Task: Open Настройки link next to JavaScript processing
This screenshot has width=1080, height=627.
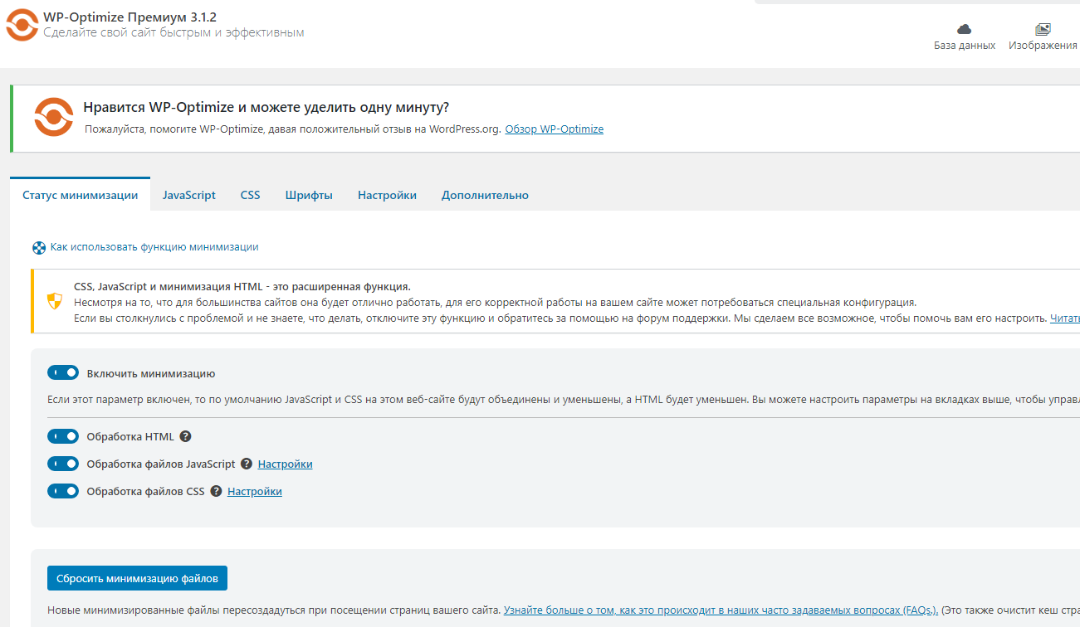Action: [x=286, y=464]
